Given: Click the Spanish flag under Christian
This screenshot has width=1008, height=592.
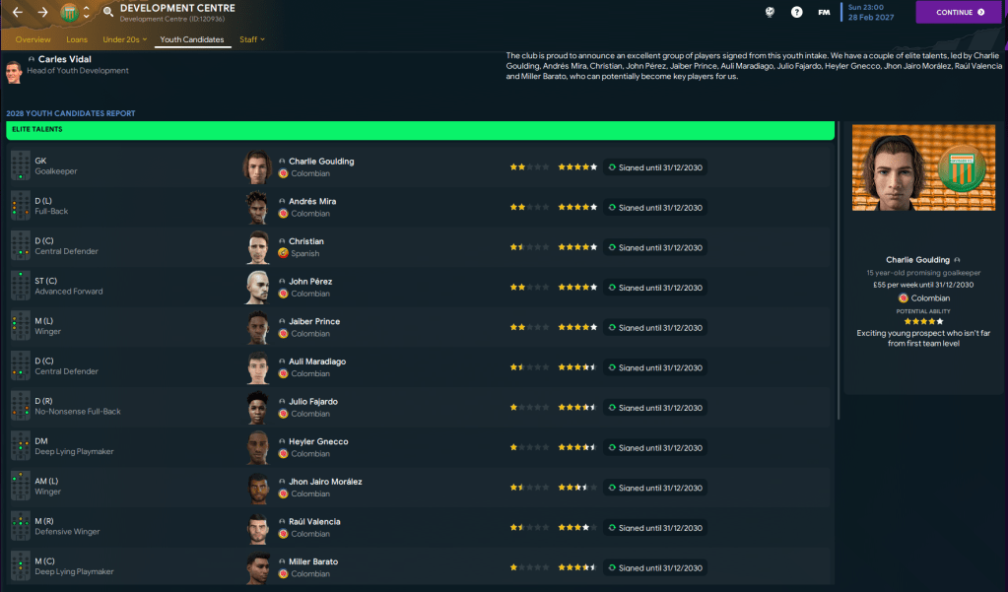Looking at the screenshot, I should (283, 253).
